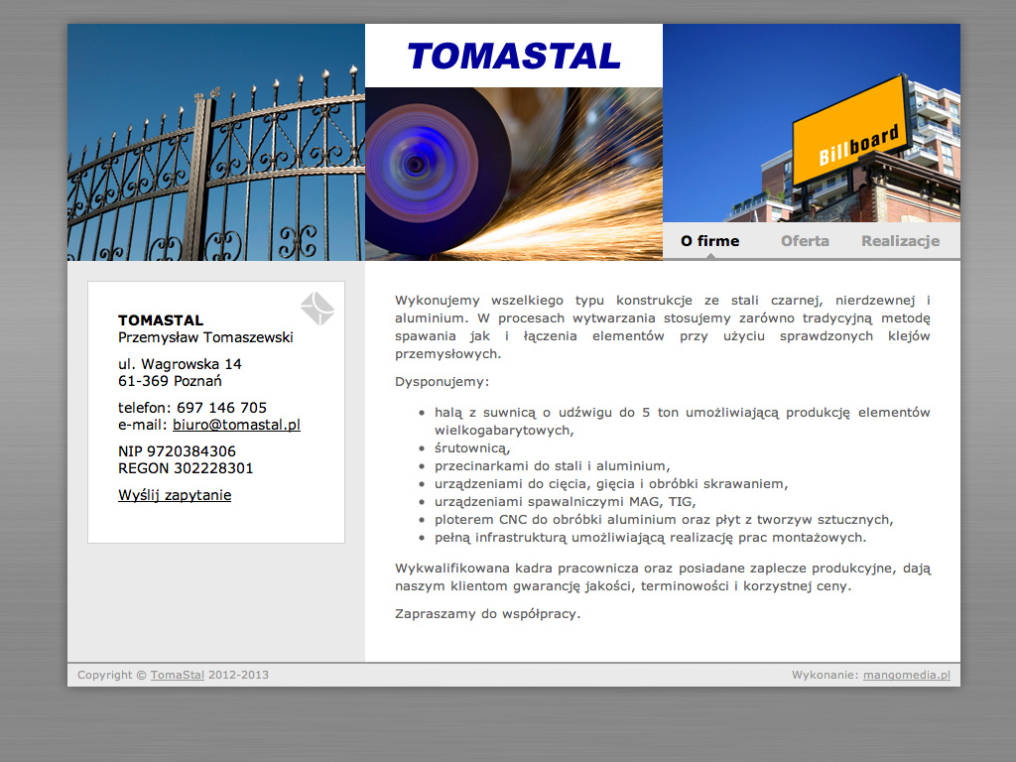Image resolution: width=1016 pixels, height=762 pixels.
Task: Click the biuro@tomastal.pl email link
Action: (x=236, y=425)
